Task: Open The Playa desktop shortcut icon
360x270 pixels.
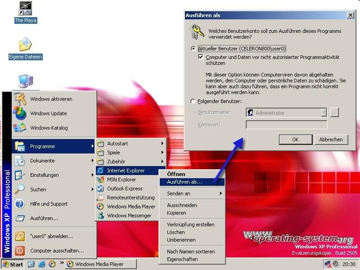Action: [25, 8]
